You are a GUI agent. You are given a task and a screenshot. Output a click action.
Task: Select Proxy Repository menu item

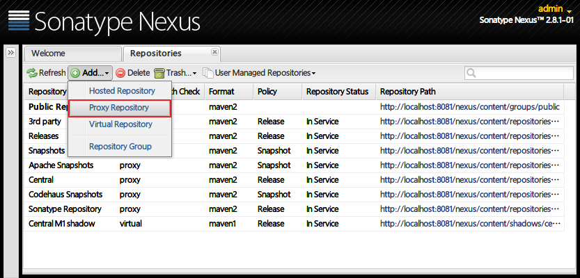pyautogui.click(x=119, y=108)
